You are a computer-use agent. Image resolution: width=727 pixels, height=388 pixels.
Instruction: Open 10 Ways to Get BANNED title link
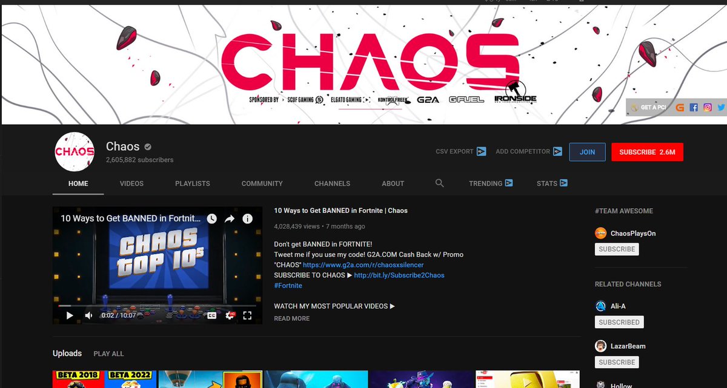coord(340,211)
